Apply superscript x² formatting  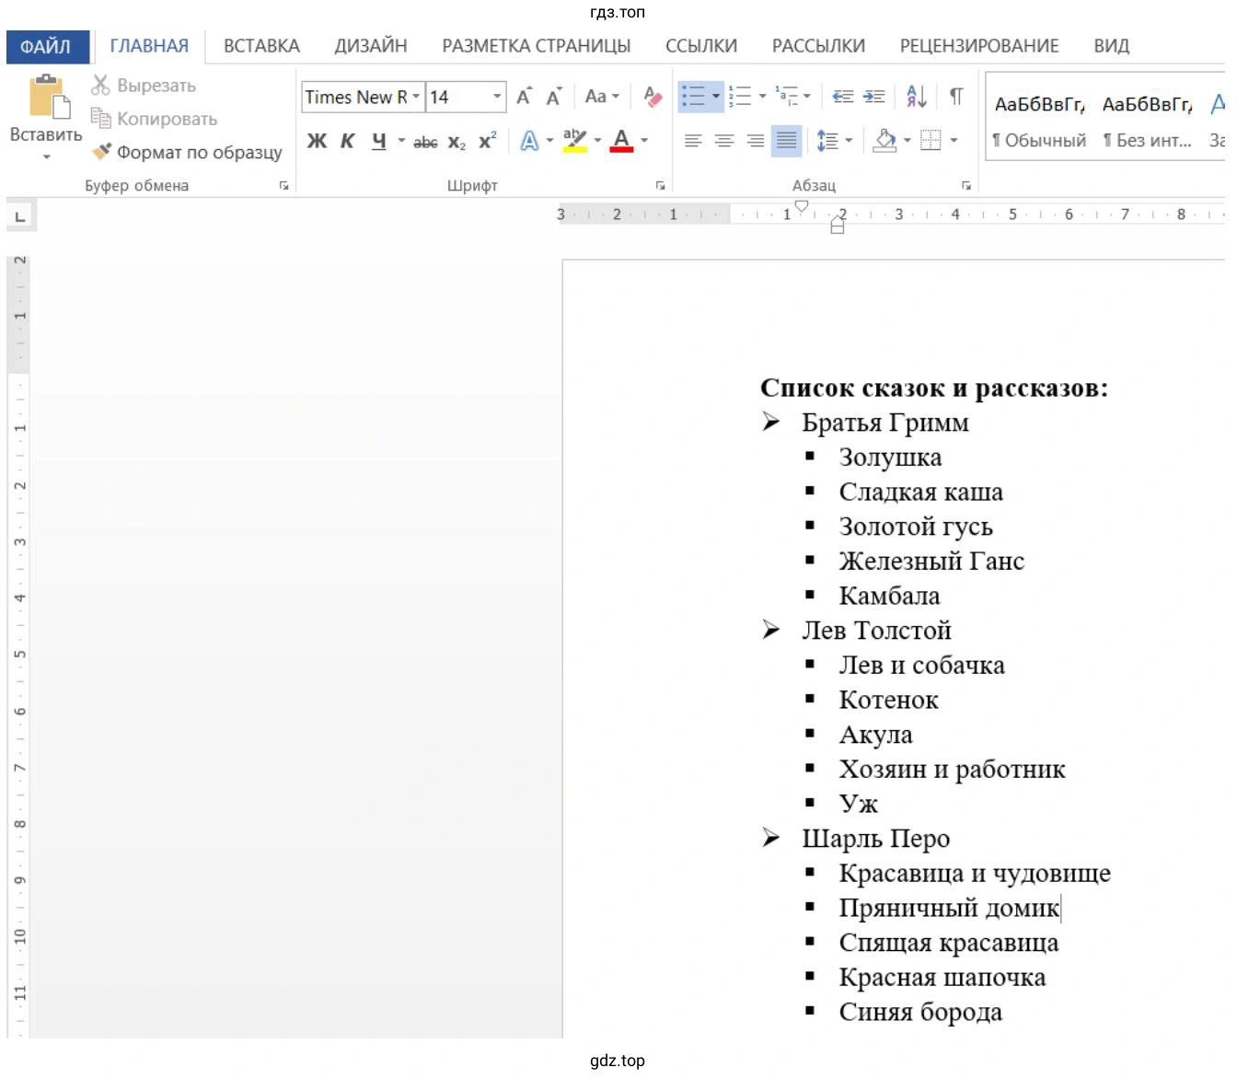tap(487, 141)
